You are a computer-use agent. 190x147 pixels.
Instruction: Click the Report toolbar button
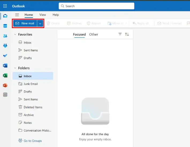(x=94, y=23)
